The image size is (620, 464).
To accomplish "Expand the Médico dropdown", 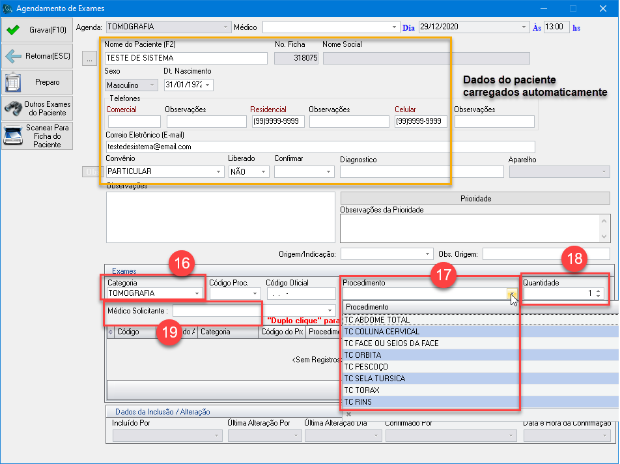I will click(x=394, y=27).
